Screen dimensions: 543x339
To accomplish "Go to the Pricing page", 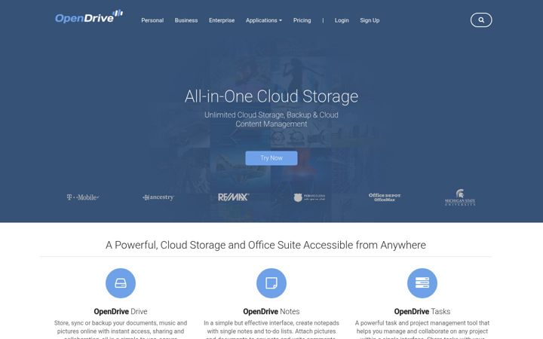I will coord(302,20).
